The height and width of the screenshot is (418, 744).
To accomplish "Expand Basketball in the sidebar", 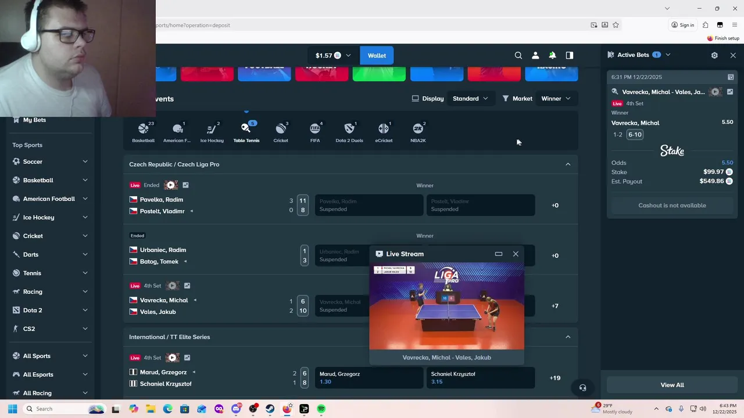I will pyautogui.click(x=85, y=180).
